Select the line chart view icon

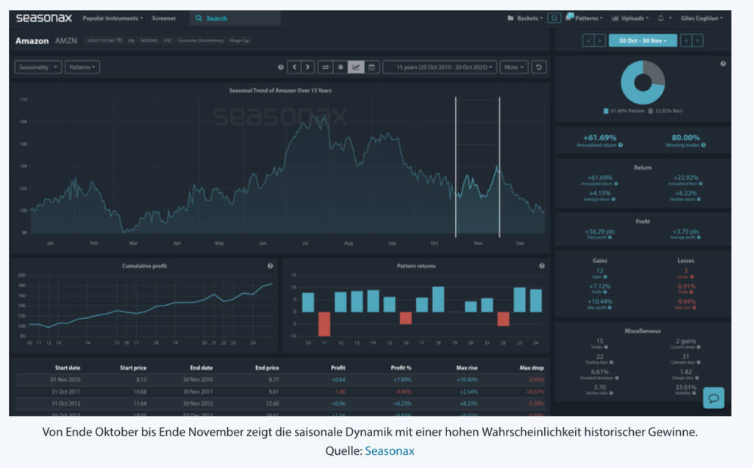[x=356, y=67]
